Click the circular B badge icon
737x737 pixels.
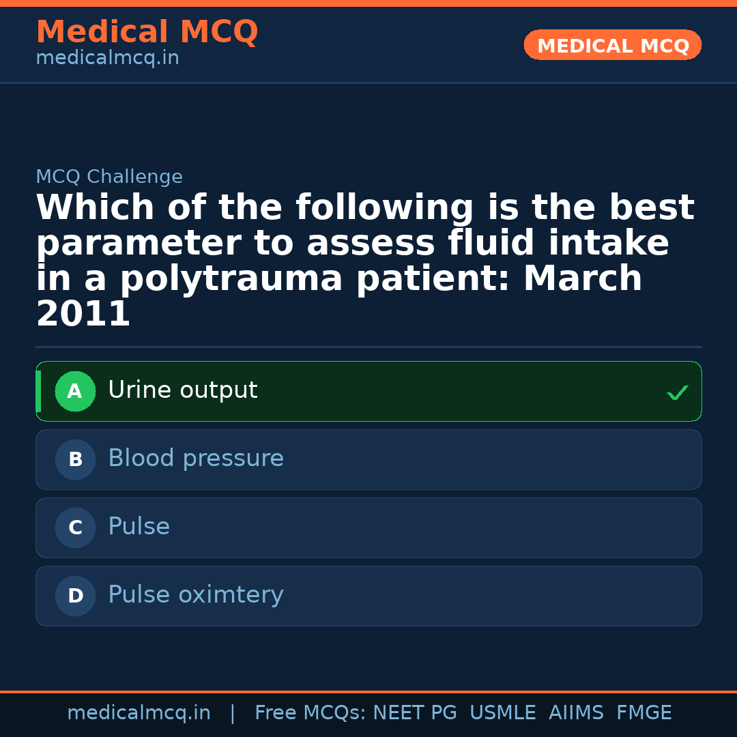tap(75, 459)
